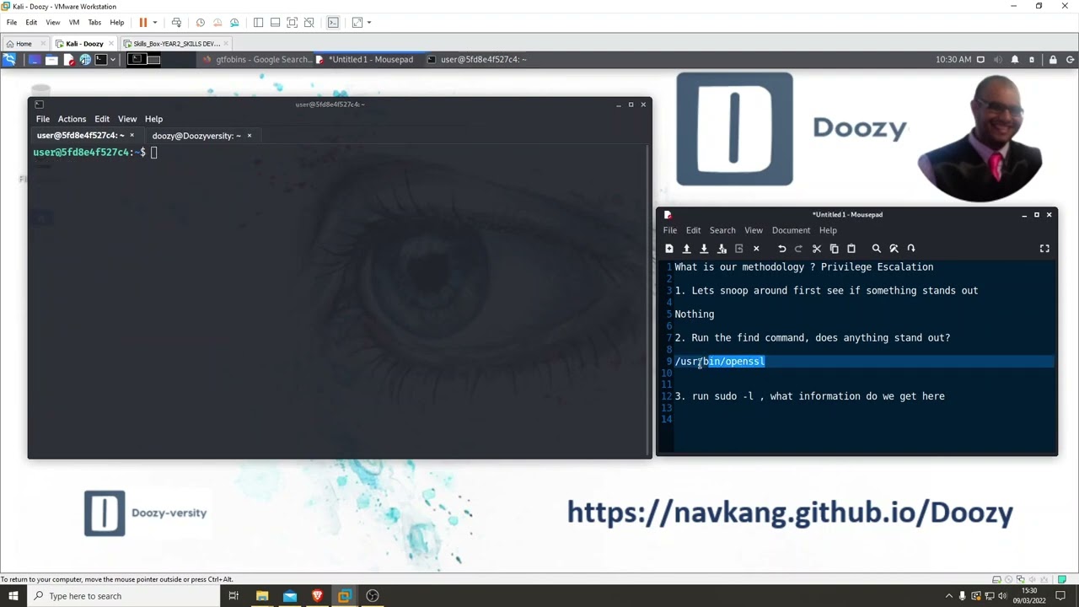1079x607 pixels.
Task: Click VMware console view icon
Action: pyautogui.click(x=333, y=23)
